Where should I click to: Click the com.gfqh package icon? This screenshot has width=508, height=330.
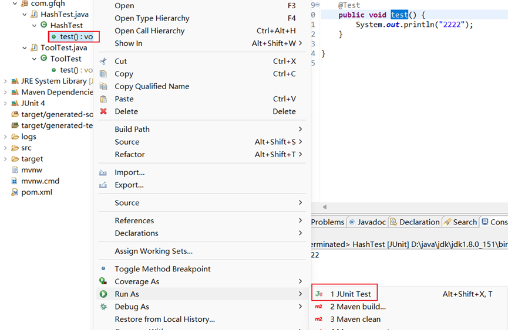(24, 4)
